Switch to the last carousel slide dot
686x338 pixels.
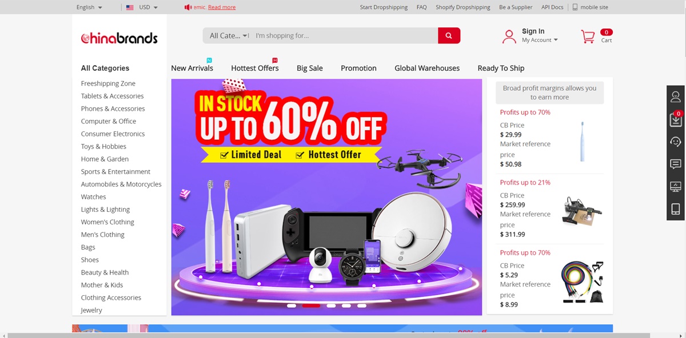point(361,305)
